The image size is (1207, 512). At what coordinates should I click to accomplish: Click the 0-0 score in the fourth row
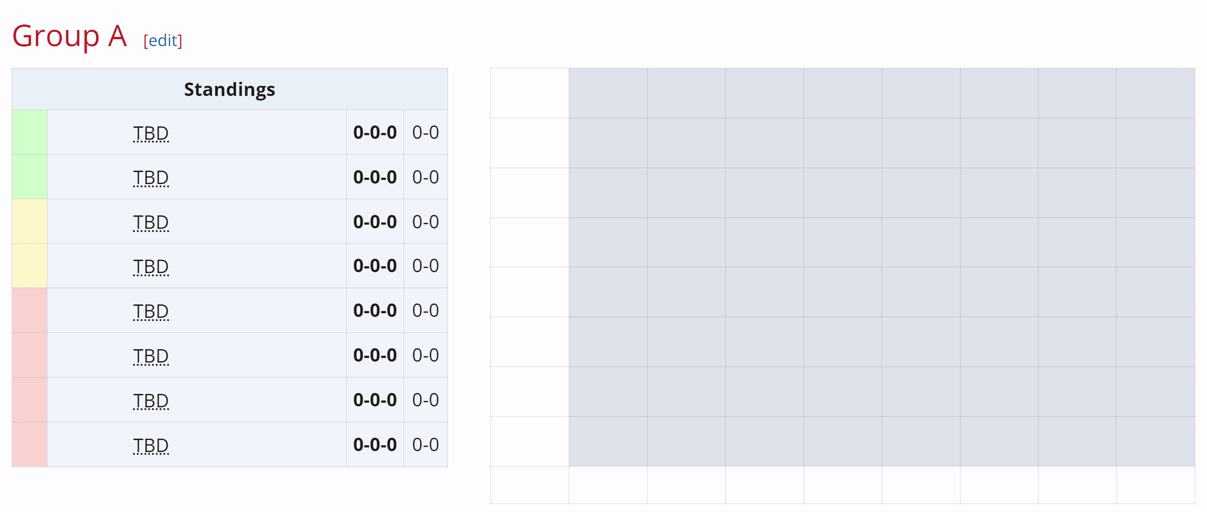[425, 266]
